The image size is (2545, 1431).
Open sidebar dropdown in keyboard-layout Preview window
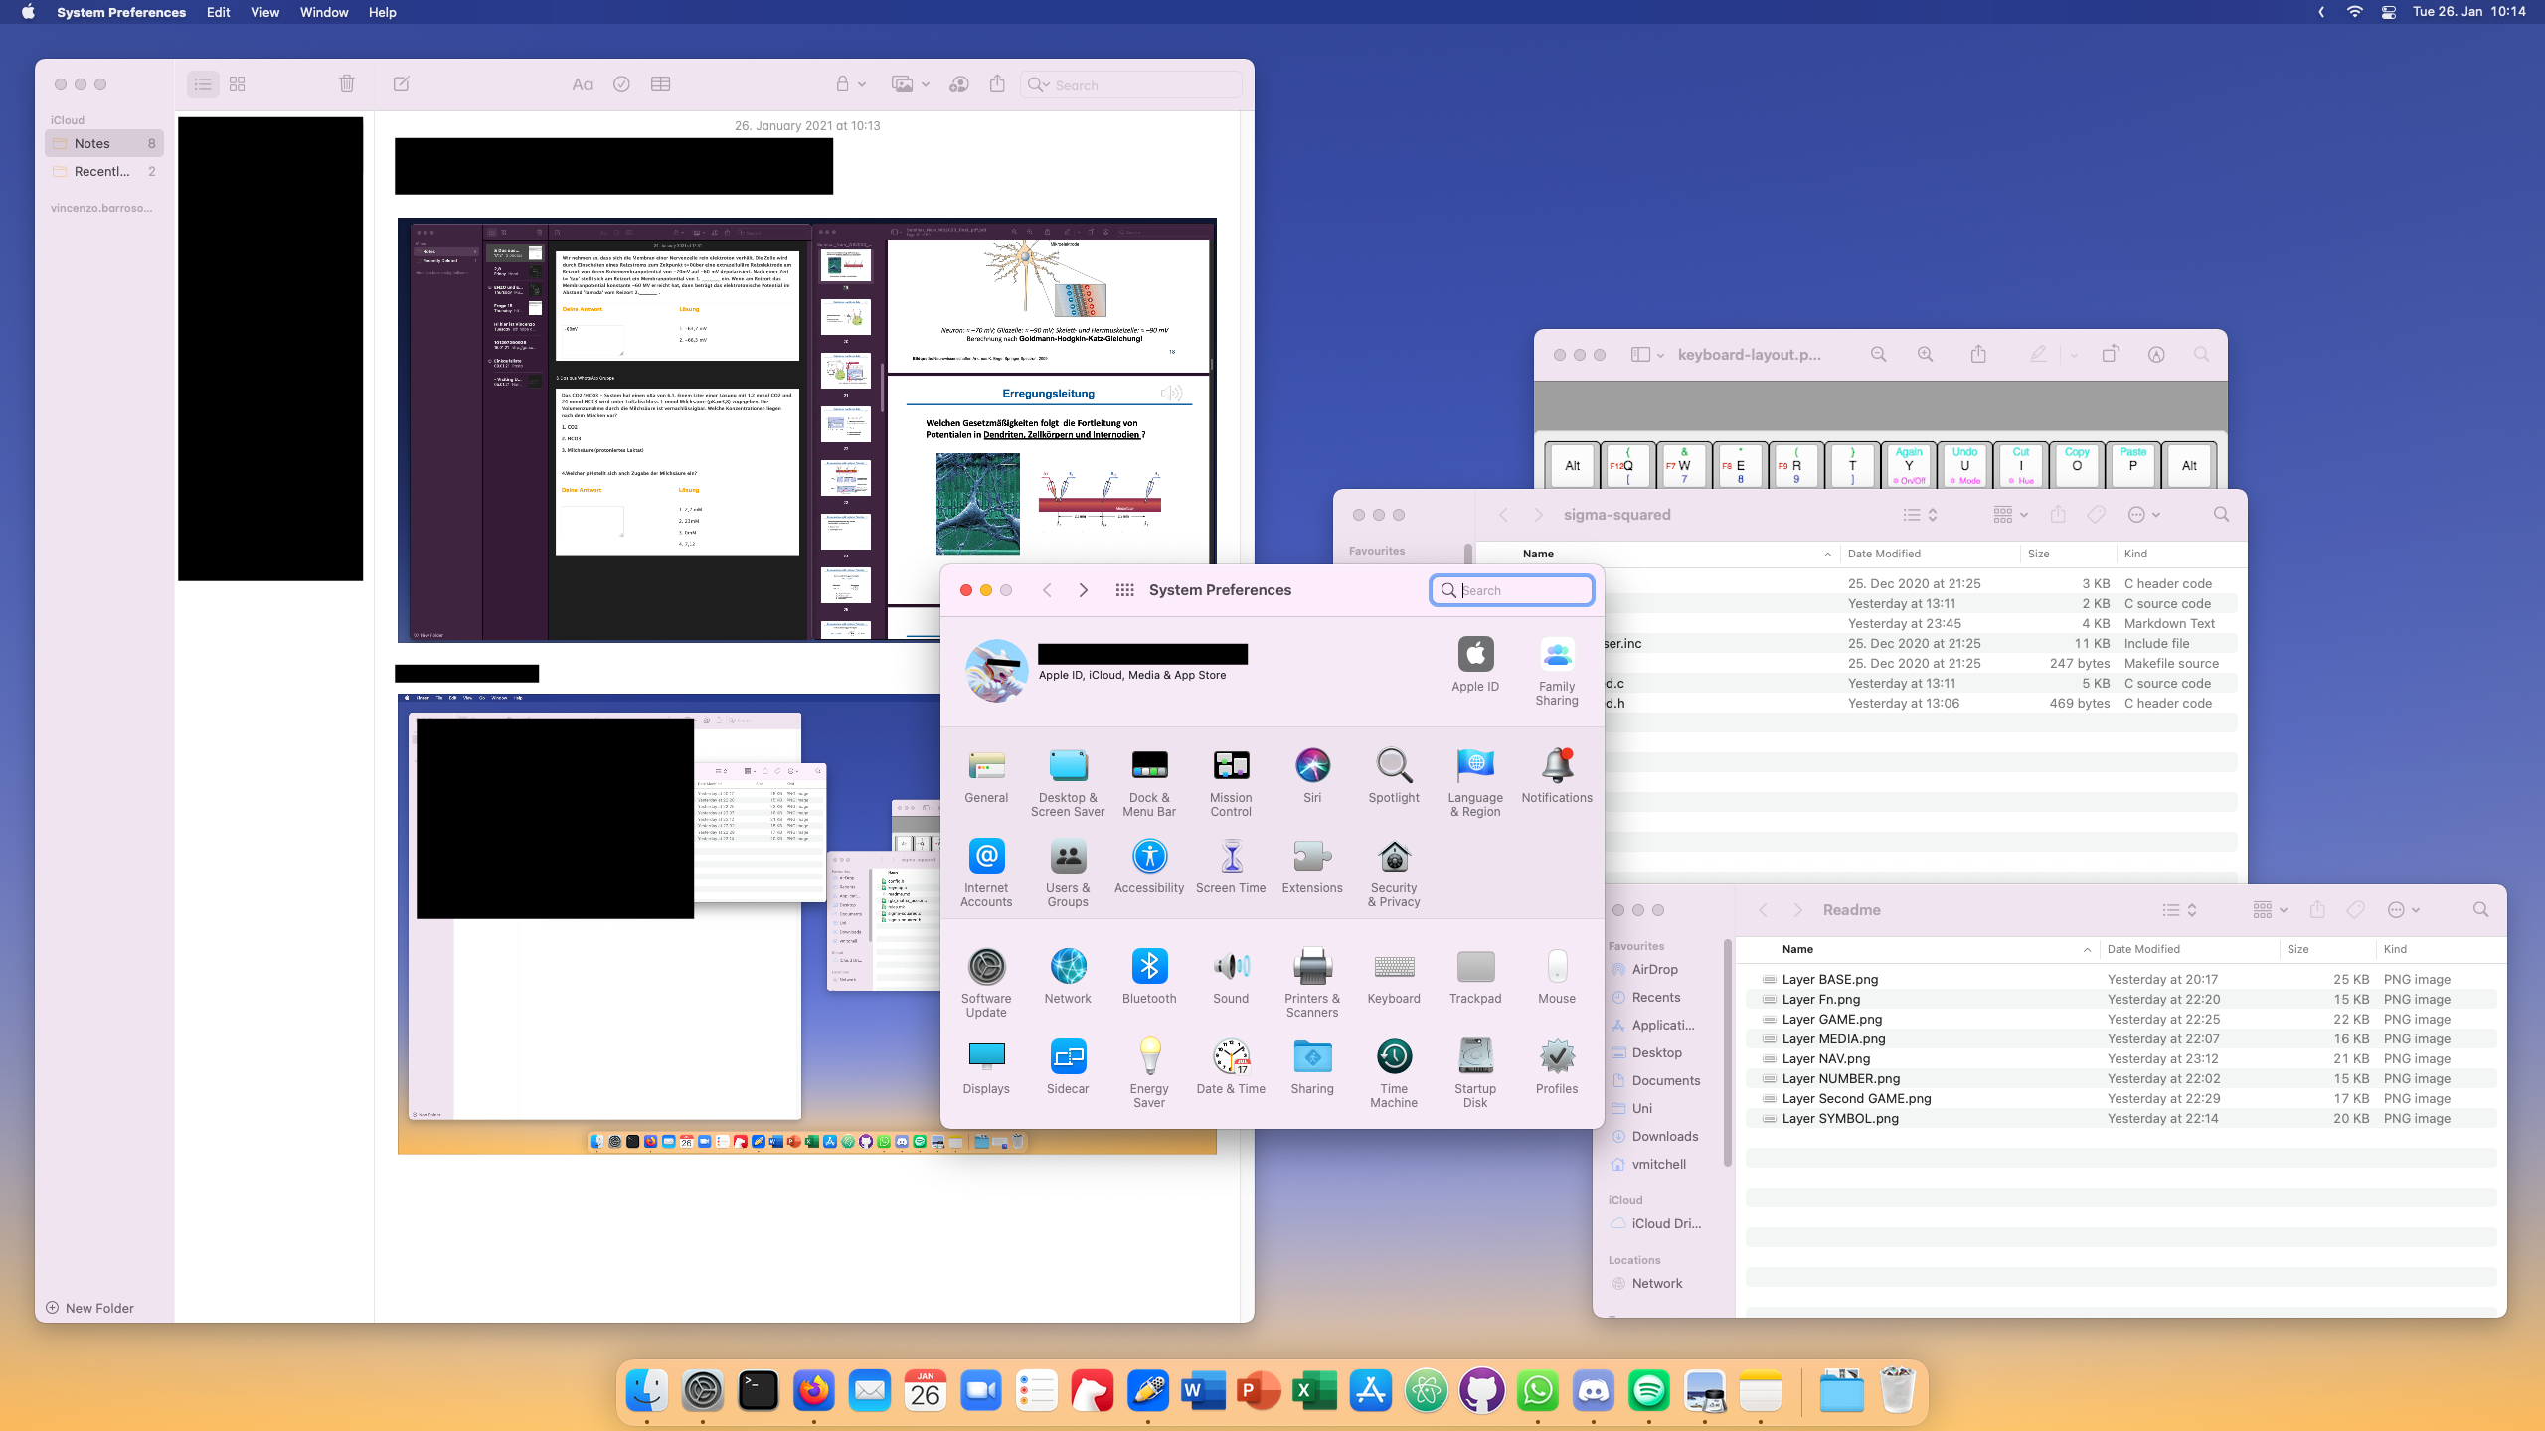click(x=1660, y=355)
